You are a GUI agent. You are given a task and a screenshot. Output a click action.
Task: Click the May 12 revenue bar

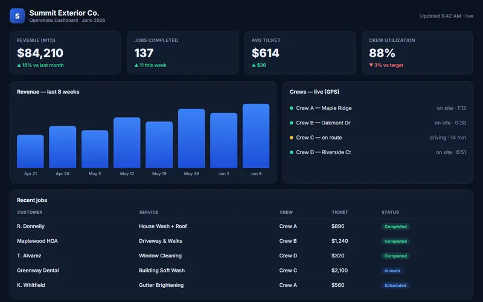click(127, 143)
